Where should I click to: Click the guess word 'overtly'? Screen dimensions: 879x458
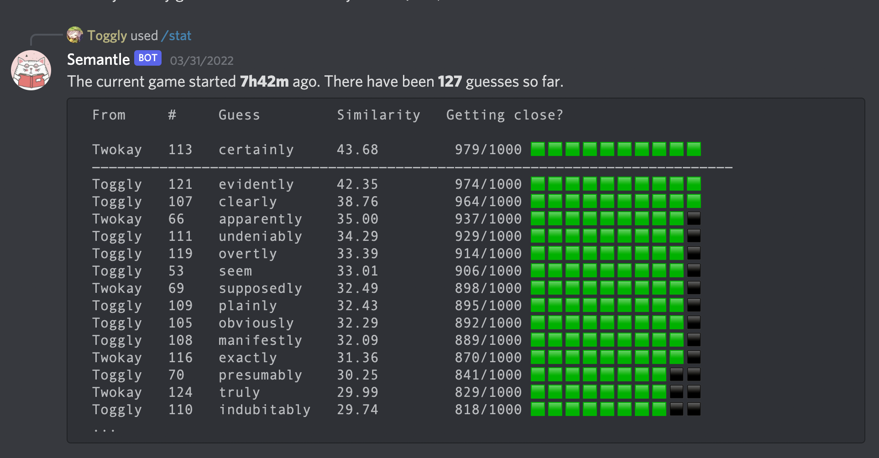248,254
